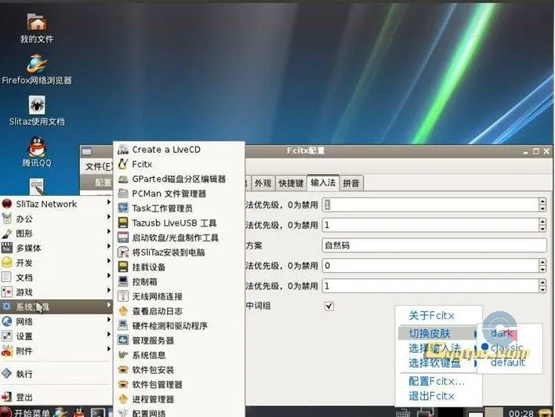Viewport: 555px width, 417px height.
Task: Open PCMan 文件管理器
Action: pyautogui.click(x=179, y=194)
